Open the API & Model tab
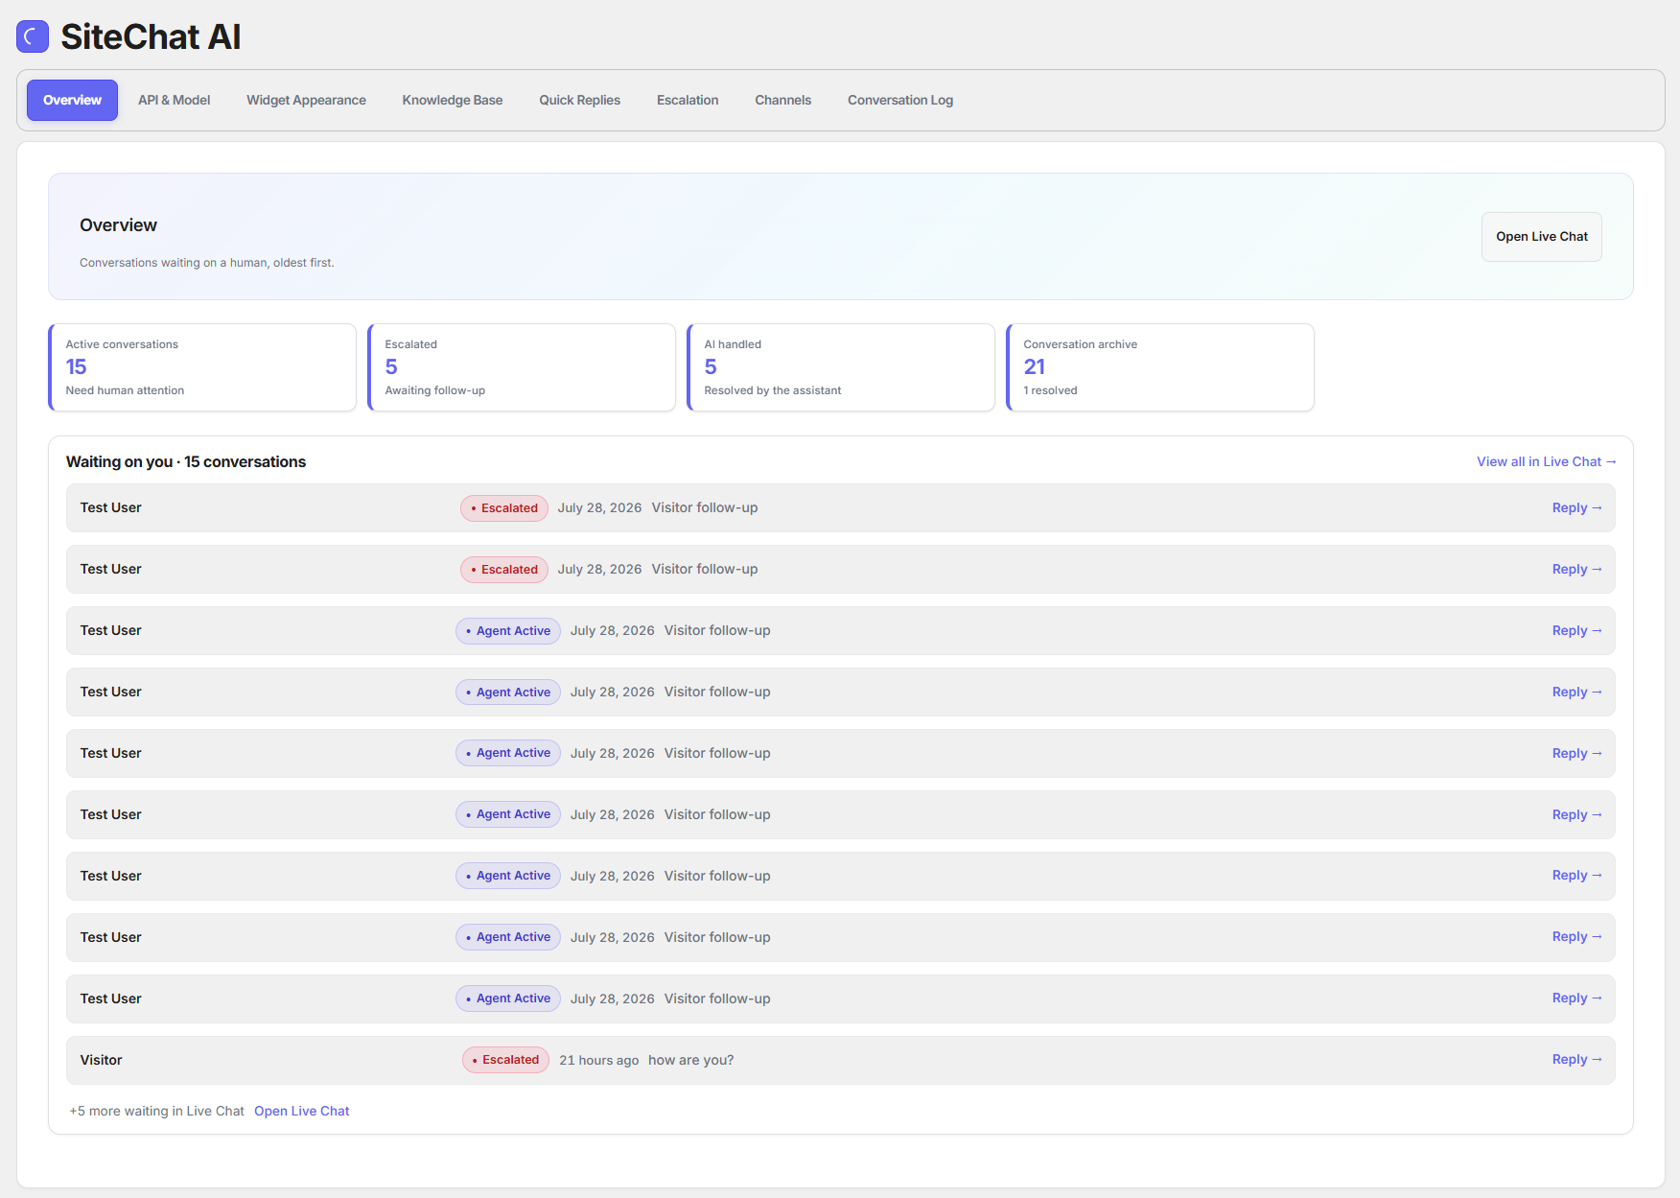The image size is (1680, 1198). [174, 100]
